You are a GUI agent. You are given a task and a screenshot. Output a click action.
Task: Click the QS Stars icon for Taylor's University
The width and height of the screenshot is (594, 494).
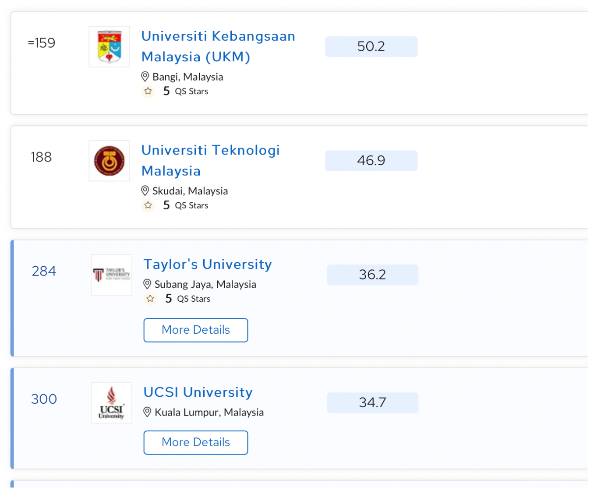[150, 299]
